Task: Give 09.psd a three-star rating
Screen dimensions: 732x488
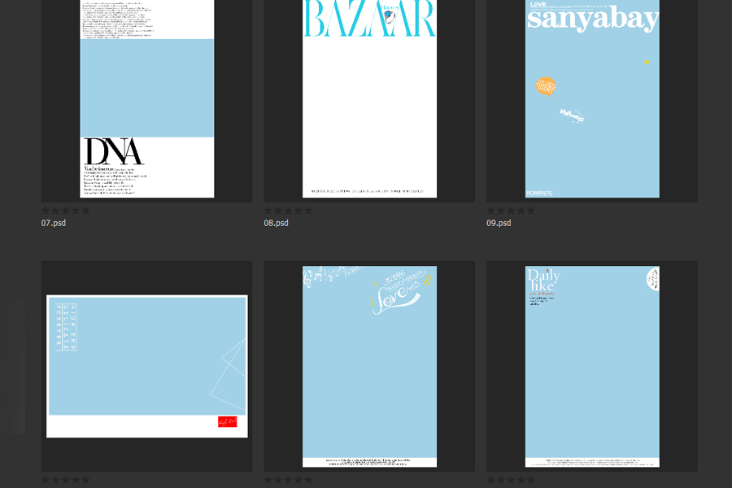Action: [x=512, y=211]
